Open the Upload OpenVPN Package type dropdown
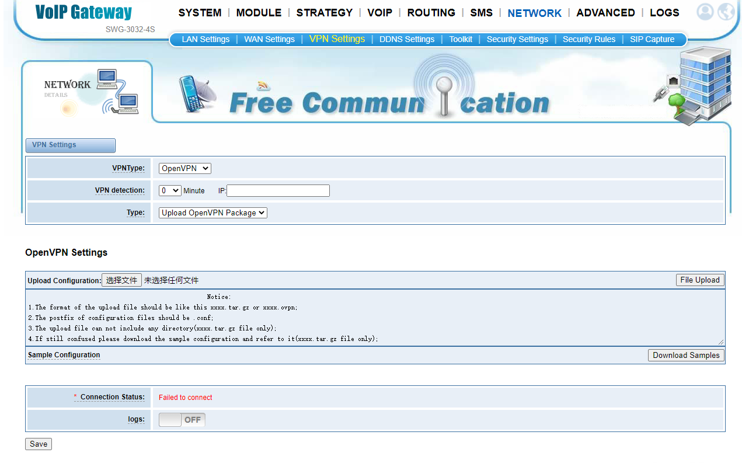This screenshot has width=742, height=463. 213,213
